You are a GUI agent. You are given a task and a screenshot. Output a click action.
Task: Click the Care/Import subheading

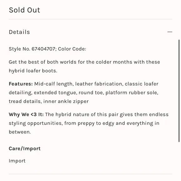[x=25, y=149]
